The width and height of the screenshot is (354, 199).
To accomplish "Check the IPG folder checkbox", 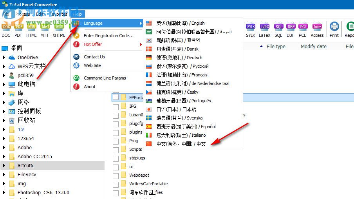I will [x=116, y=107].
